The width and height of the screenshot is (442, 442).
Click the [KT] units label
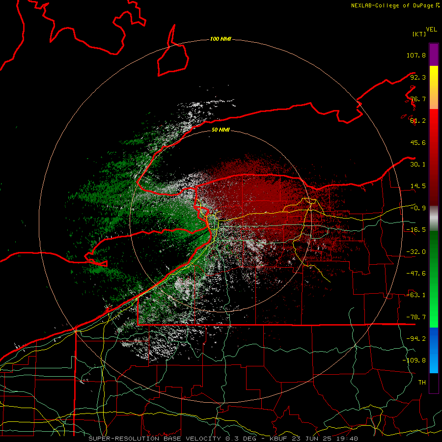pos(419,34)
